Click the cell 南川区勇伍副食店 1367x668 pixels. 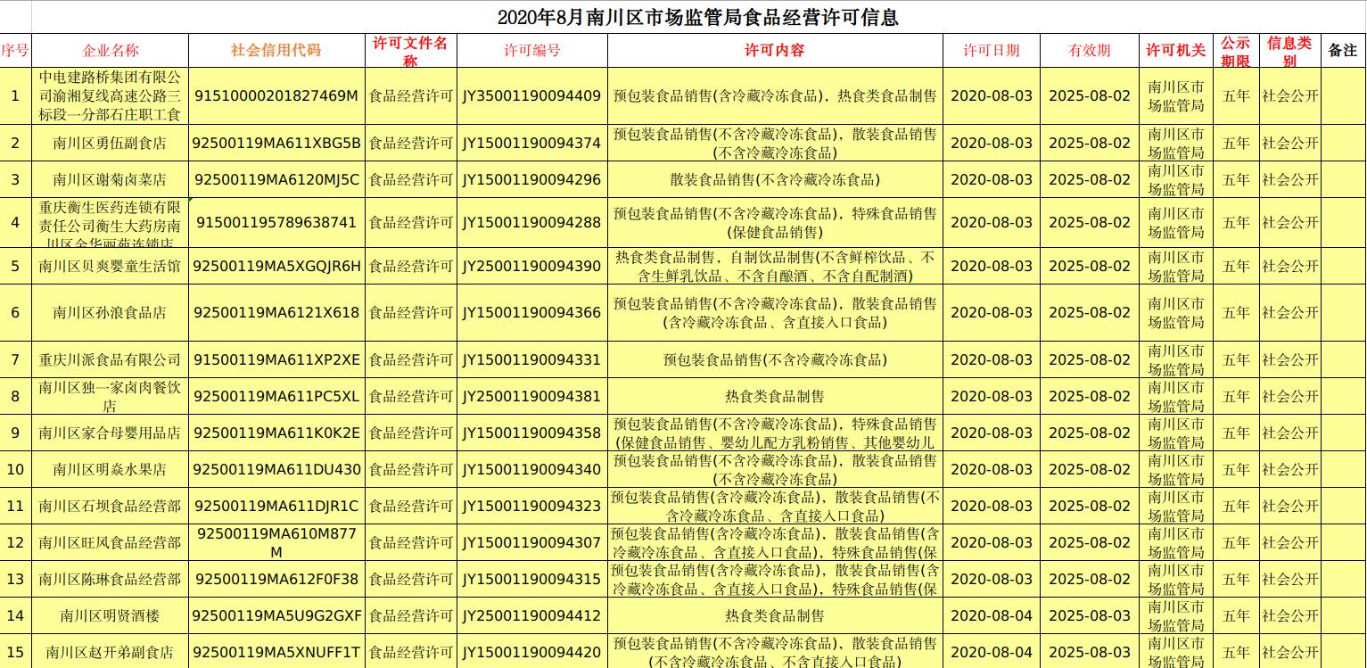click(110, 143)
